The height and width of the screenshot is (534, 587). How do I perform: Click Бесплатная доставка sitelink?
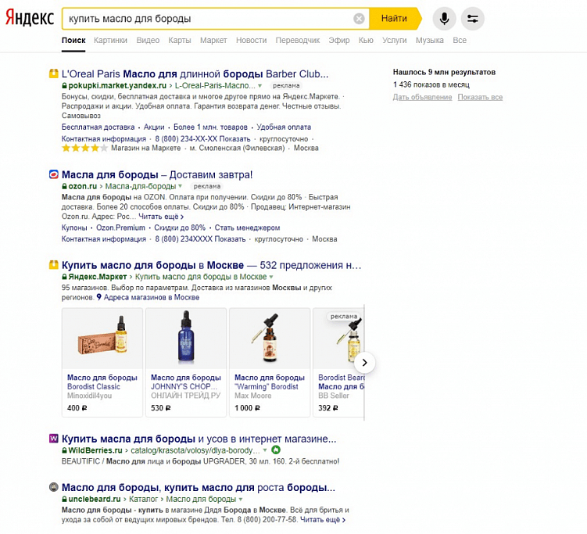[98, 127]
